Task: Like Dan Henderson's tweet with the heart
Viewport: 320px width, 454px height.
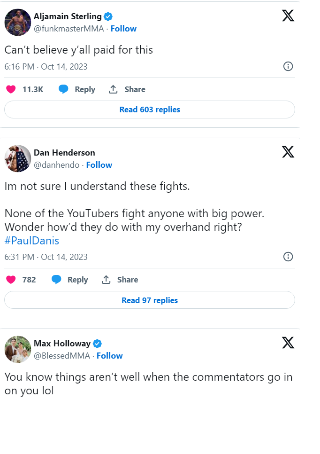Action: tap(11, 280)
